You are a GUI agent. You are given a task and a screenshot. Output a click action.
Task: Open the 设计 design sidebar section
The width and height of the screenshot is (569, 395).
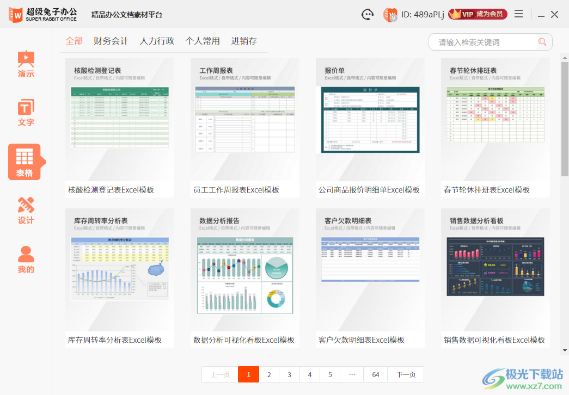point(26,211)
